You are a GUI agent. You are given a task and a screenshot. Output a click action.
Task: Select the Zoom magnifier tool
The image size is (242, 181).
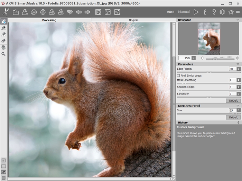(3, 54)
